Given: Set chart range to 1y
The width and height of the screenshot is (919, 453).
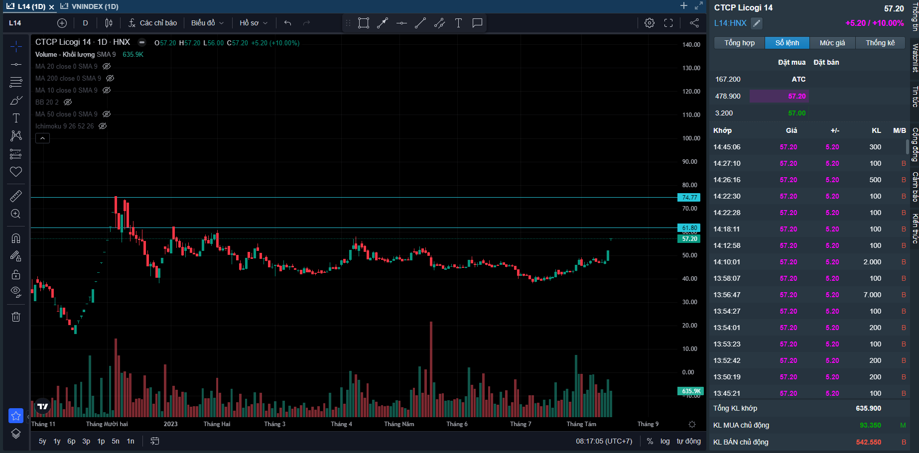Looking at the screenshot, I should pos(57,441).
